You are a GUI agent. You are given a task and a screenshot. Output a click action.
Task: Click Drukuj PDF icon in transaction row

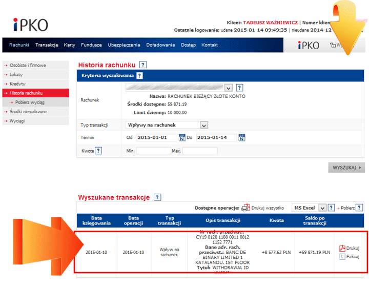(342, 248)
